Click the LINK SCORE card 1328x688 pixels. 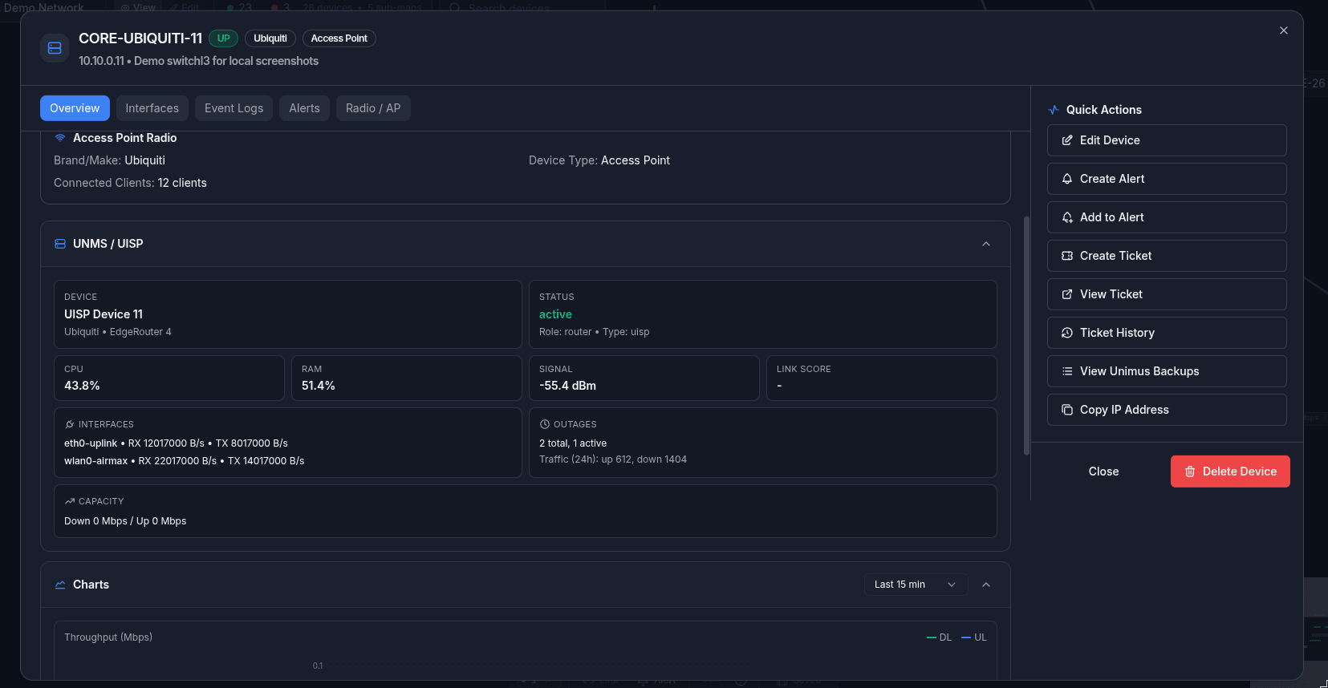click(x=882, y=378)
